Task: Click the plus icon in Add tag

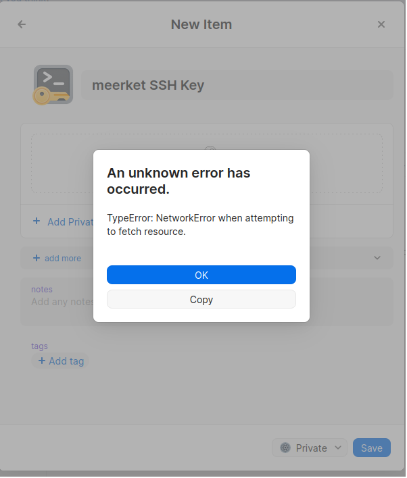Action: (x=42, y=361)
